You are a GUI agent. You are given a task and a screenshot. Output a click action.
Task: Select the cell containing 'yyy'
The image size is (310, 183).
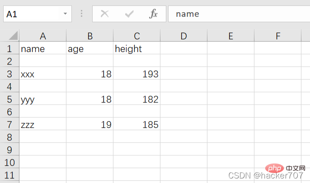pyautogui.click(x=43, y=99)
